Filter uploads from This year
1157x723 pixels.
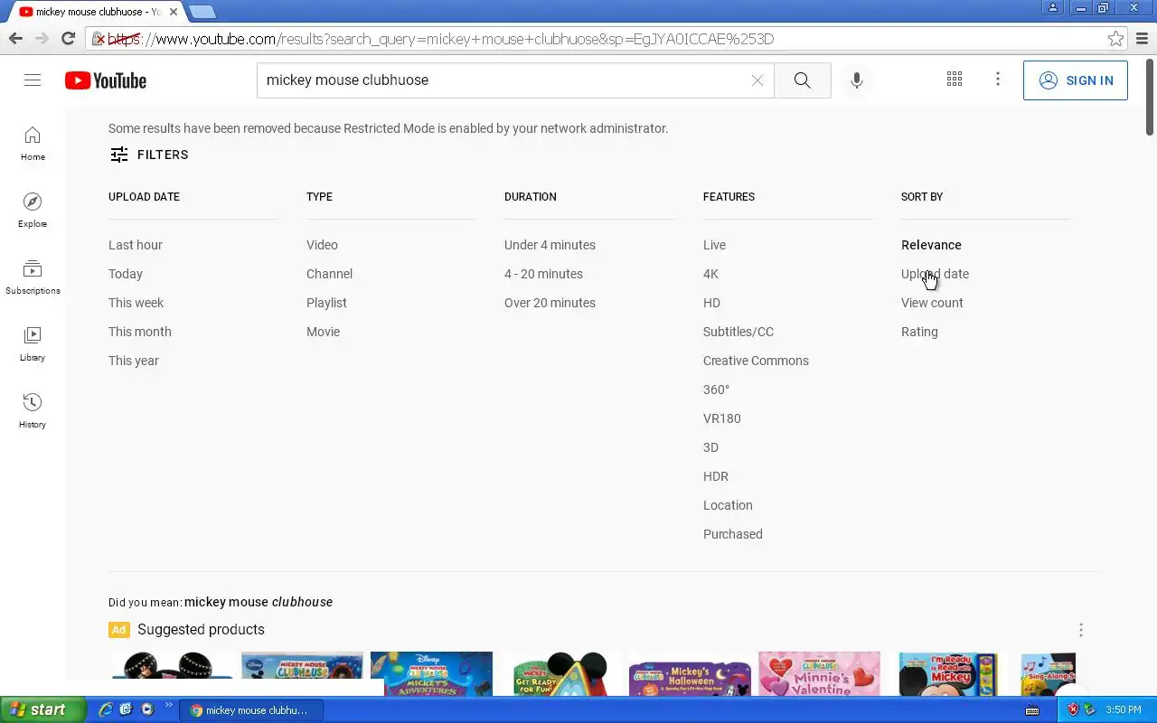pos(134,361)
